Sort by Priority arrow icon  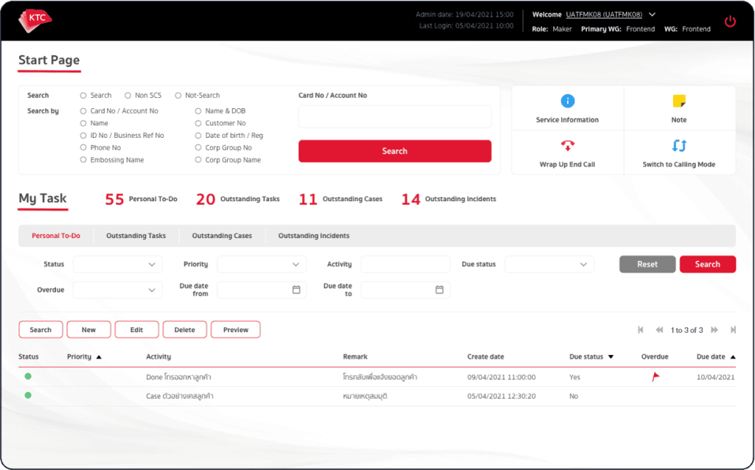point(99,357)
